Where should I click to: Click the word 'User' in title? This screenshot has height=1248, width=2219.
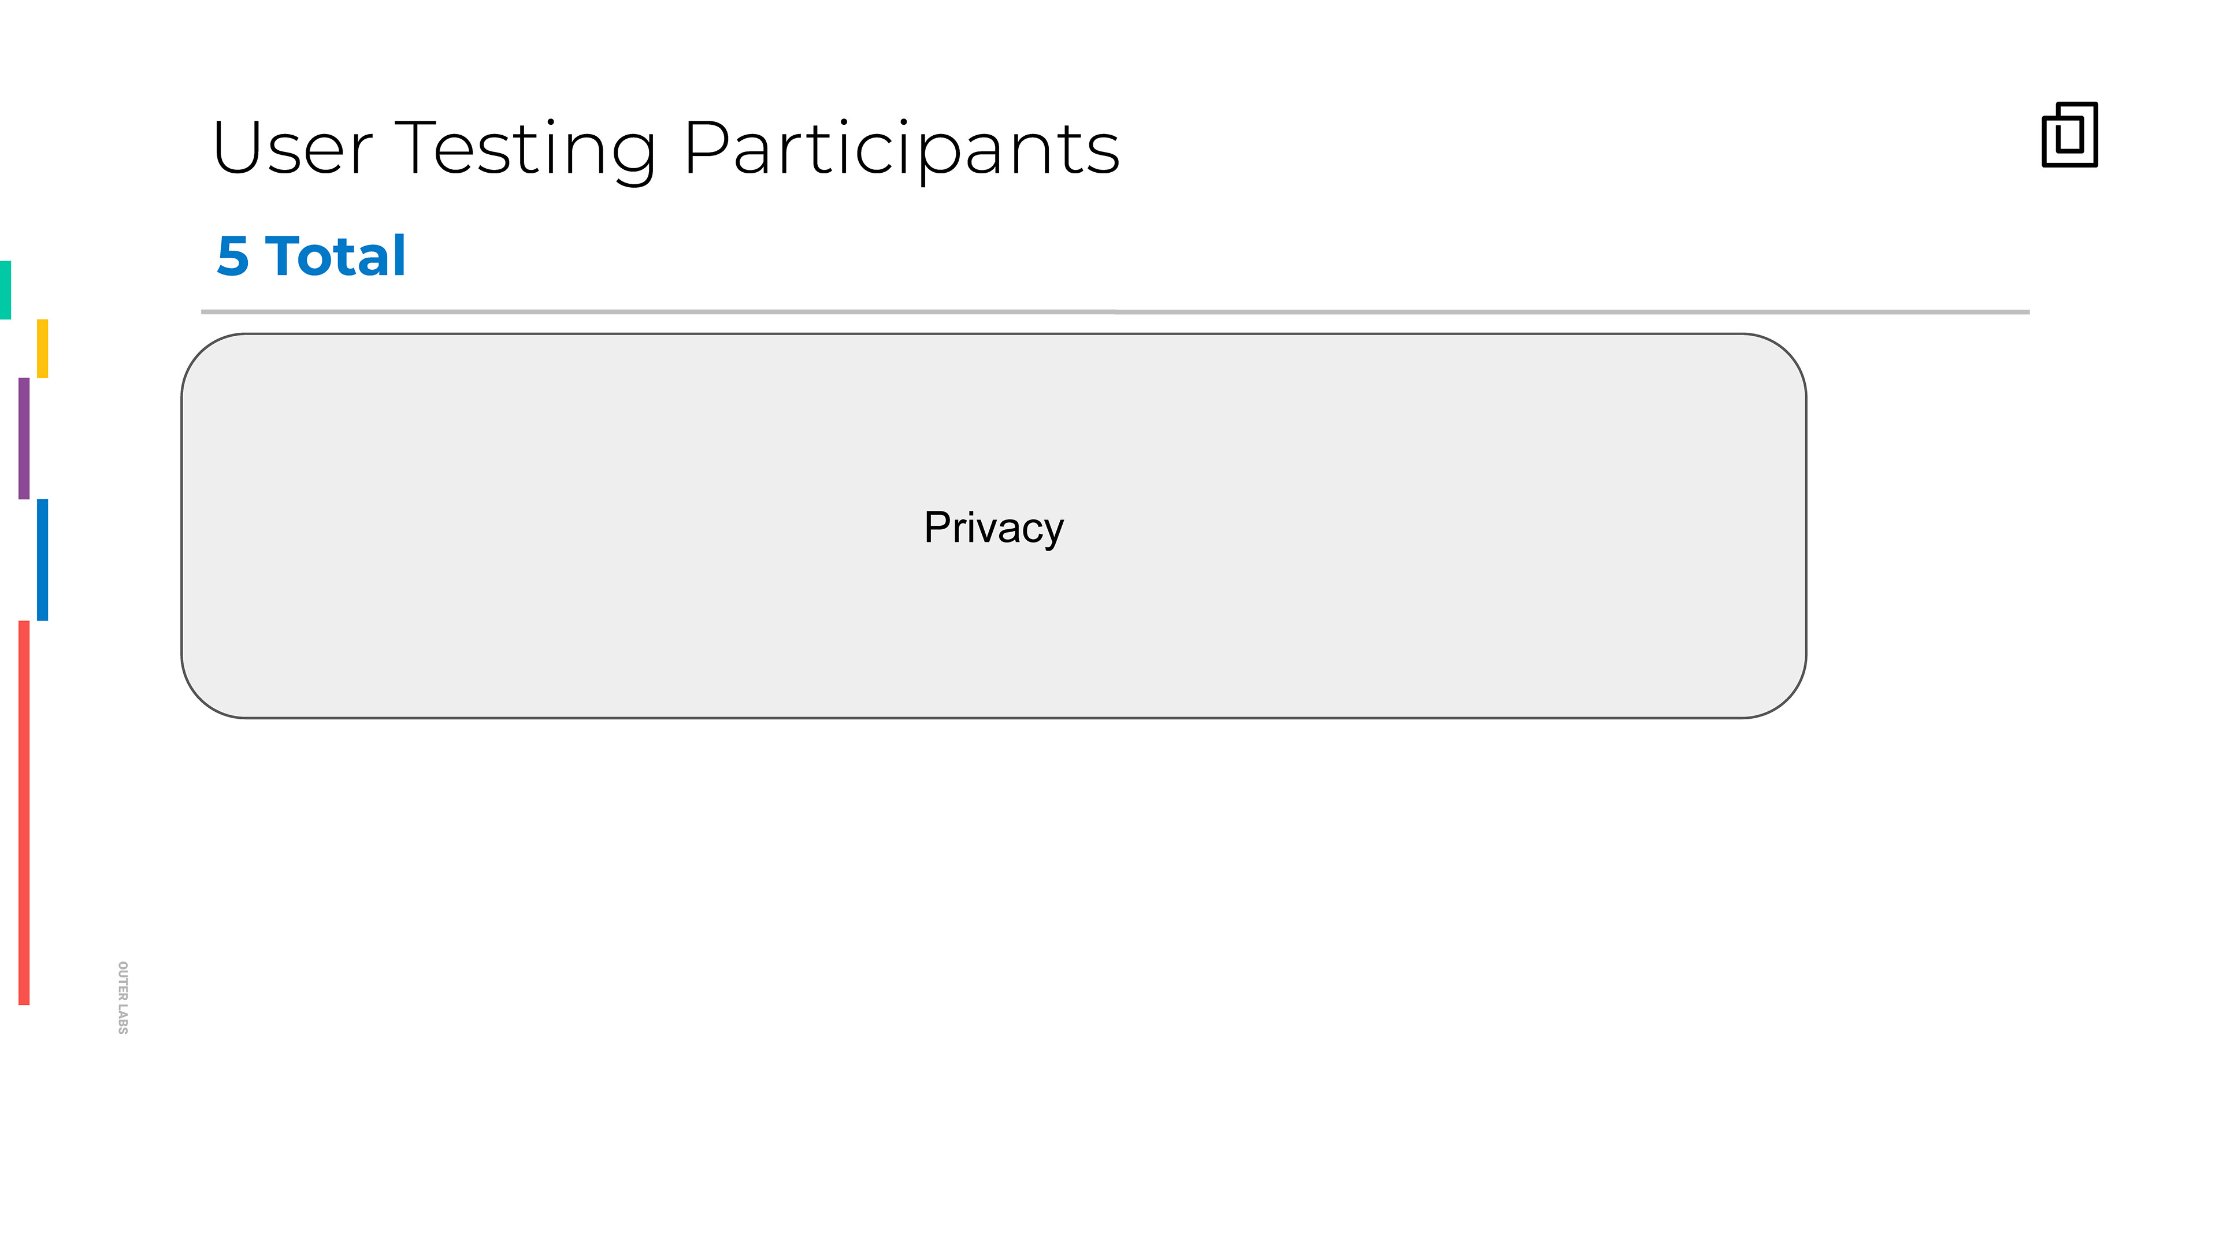coord(292,148)
